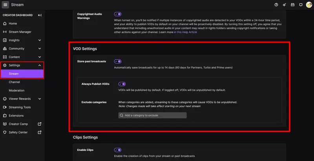Open the help question mark icon
This screenshot has height=161, width=314.
[x=276, y=5]
